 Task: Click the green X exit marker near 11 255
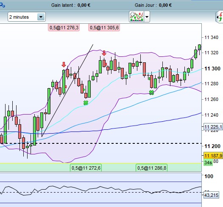(86, 103)
